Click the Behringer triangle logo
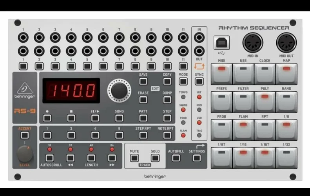The height and width of the screenshot is (196, 310). click(x=25, y=88)
